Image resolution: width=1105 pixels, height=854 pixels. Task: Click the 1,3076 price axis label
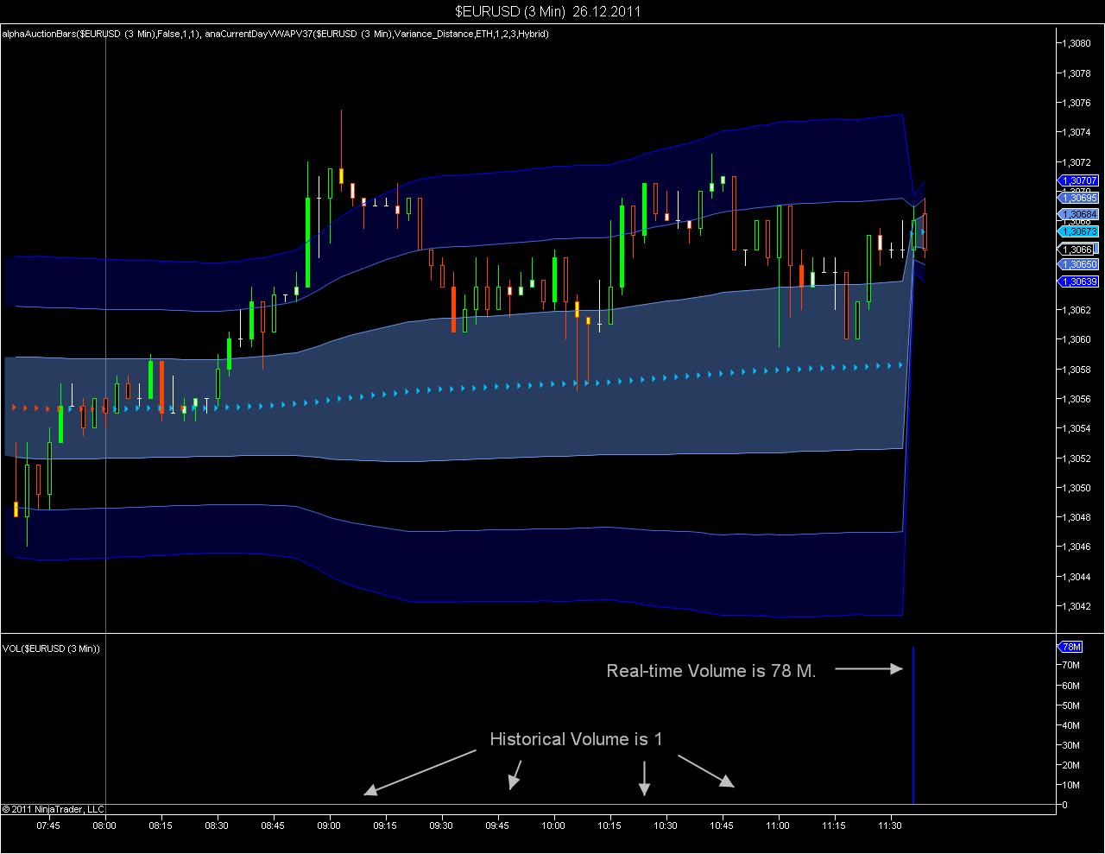pos(1077,103)
